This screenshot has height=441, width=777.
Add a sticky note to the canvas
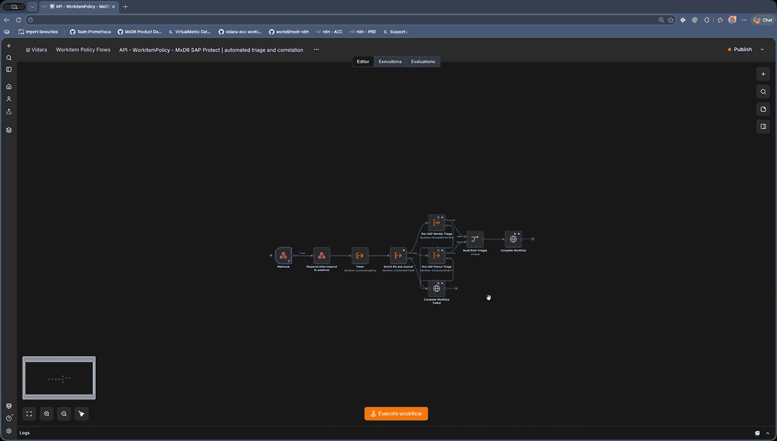click(x=763, y=109)
